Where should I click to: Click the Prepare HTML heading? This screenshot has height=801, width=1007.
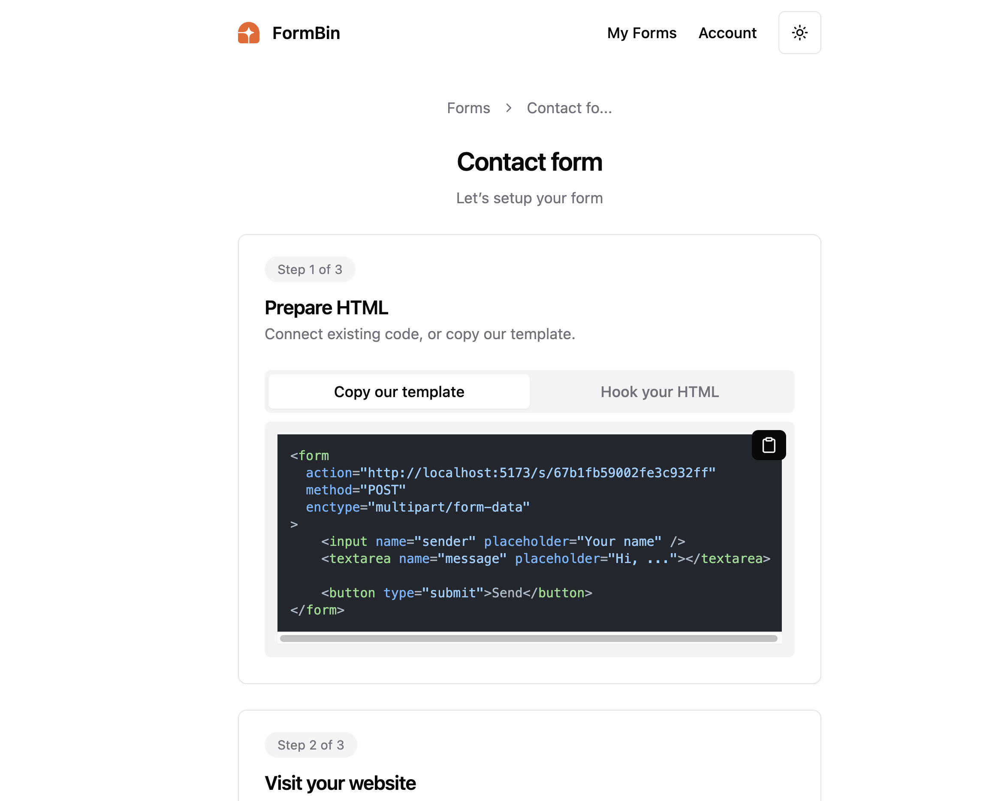coord(326,307)
